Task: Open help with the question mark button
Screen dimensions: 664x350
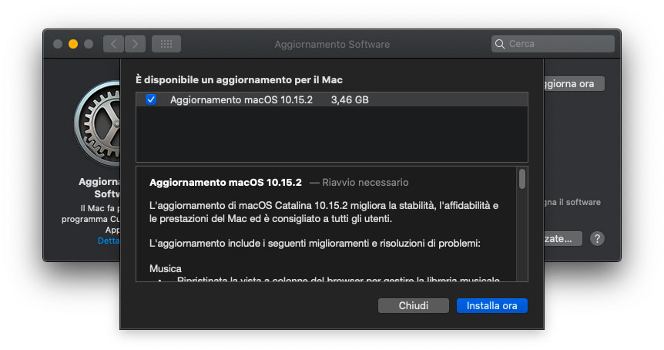Action: tap(597, 238)
